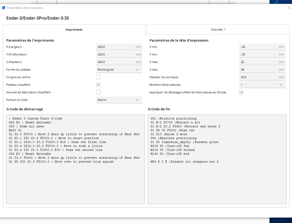Uncheck the Plateau chauffant checkbox

tap(98, 85)
